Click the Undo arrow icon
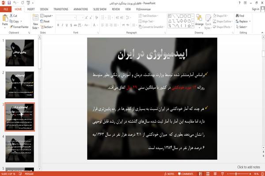Screen dimensions: 265x176 15,3
